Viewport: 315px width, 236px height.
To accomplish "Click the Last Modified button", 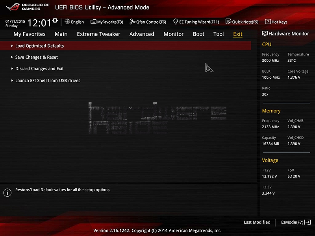I will tap(257, 222).
